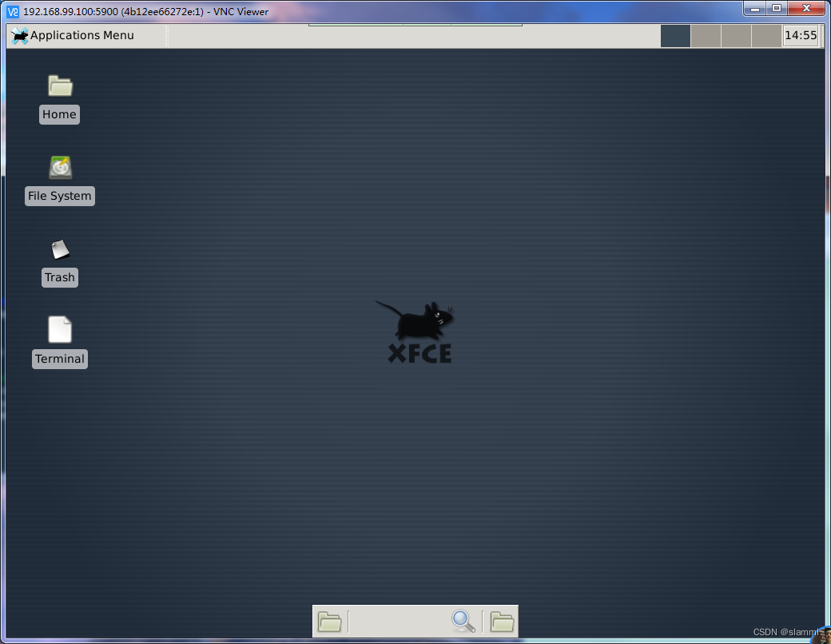Open the Applications Menu
Screen dimensions: 831x644
tap(73, 35)
